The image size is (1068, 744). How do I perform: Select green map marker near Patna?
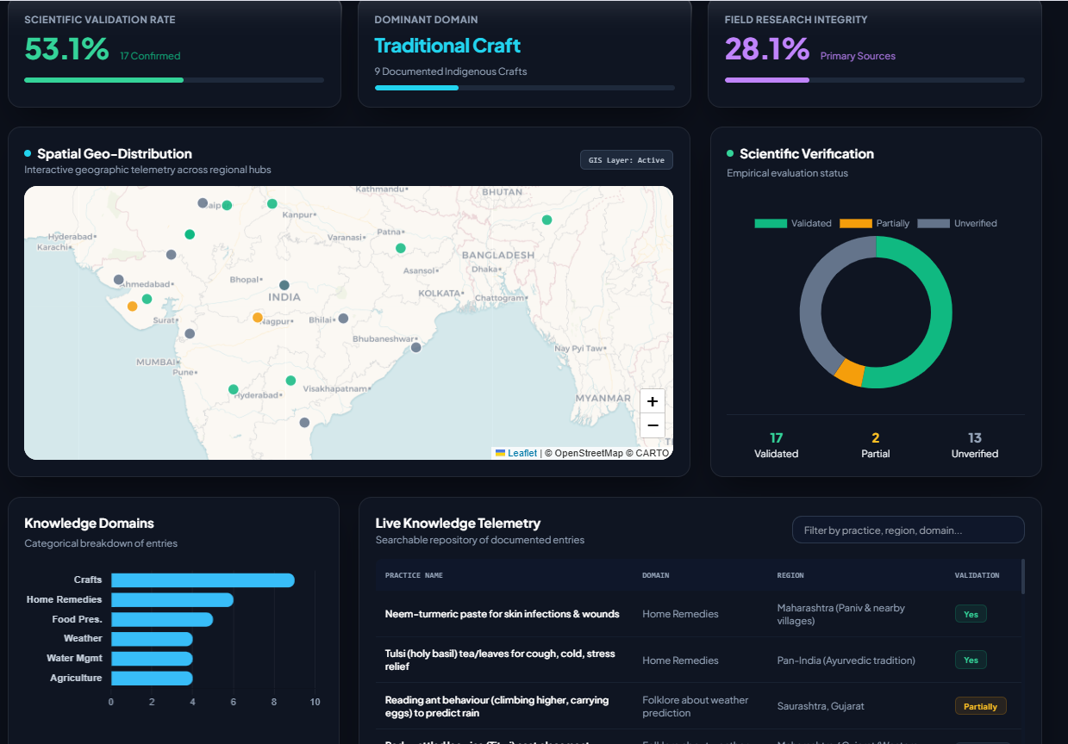coord(400,248)
